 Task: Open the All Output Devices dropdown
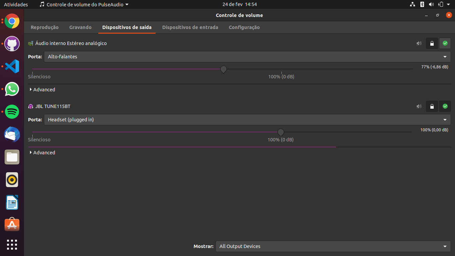pos(333,246)
